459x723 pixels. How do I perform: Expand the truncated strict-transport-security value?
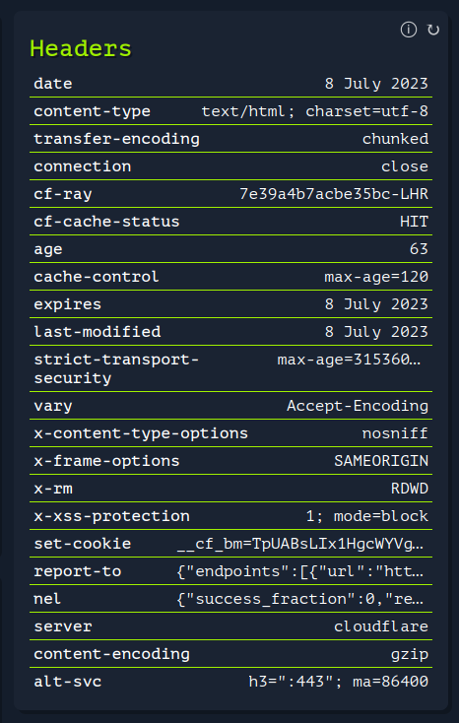(x=349, y=360)
